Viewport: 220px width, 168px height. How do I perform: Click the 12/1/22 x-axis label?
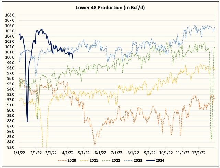[199, 153]
